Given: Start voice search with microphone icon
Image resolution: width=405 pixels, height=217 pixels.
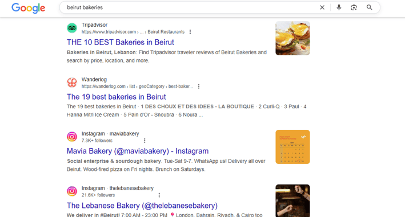Looking at the screenshot, I should [x=339, y=7].
